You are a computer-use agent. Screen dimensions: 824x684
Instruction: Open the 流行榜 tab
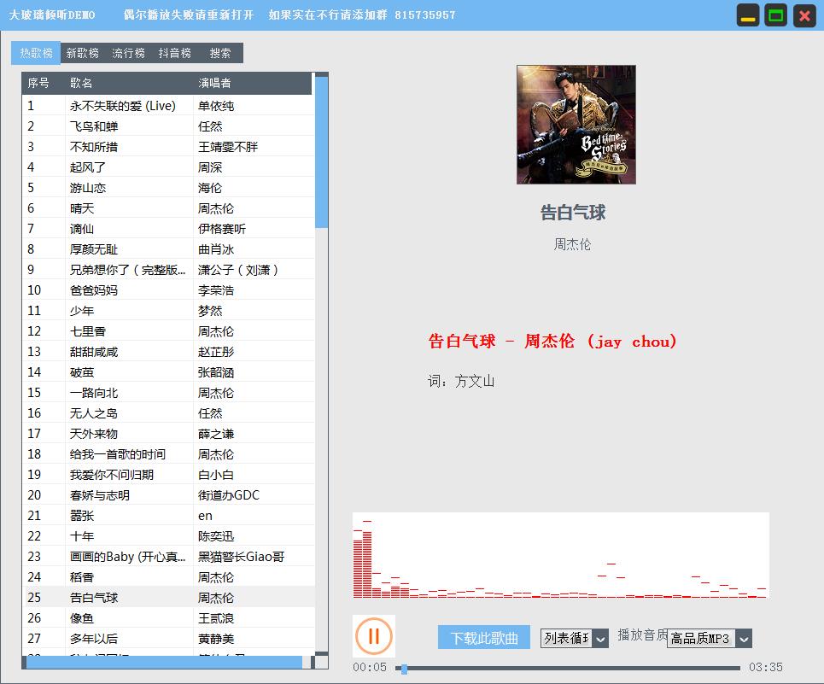point(128,53)
